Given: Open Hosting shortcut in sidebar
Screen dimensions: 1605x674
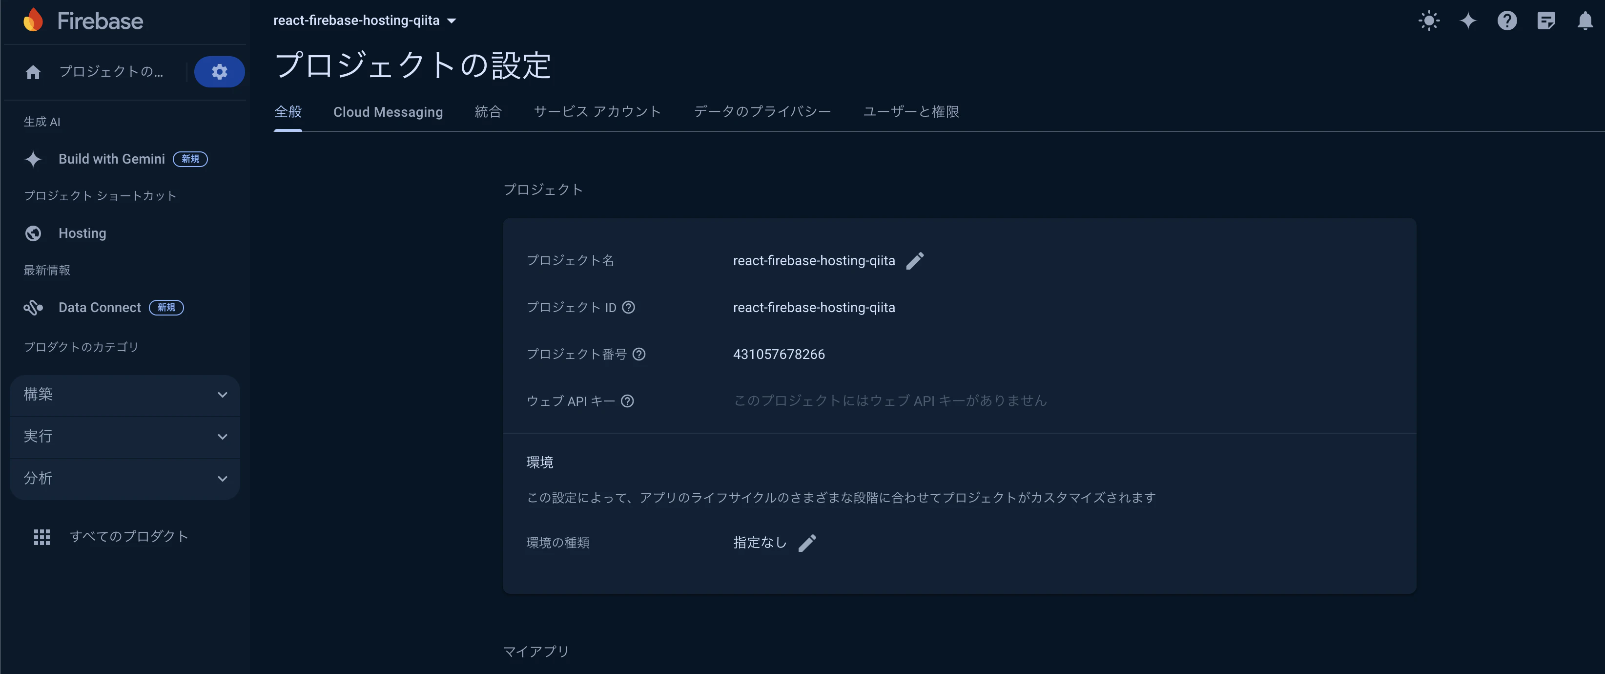Looking at the screenshot, I should (x=82, y=233).
